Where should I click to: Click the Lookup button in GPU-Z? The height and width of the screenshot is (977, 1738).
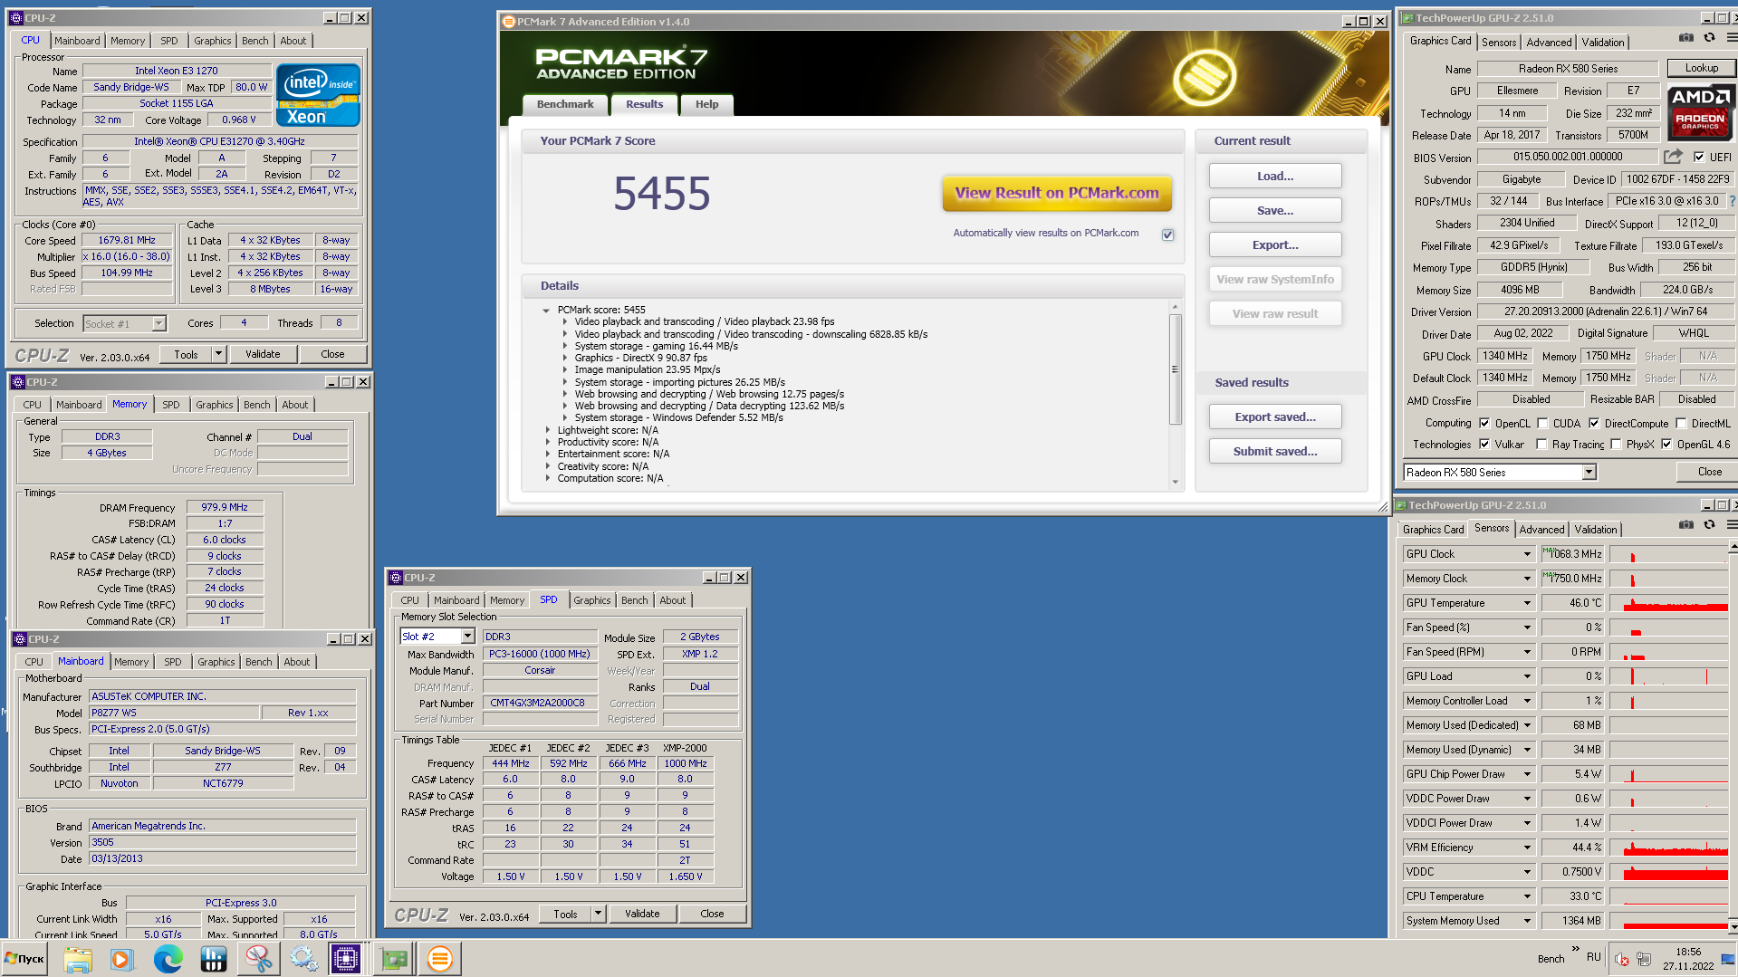pos(1701,68)
